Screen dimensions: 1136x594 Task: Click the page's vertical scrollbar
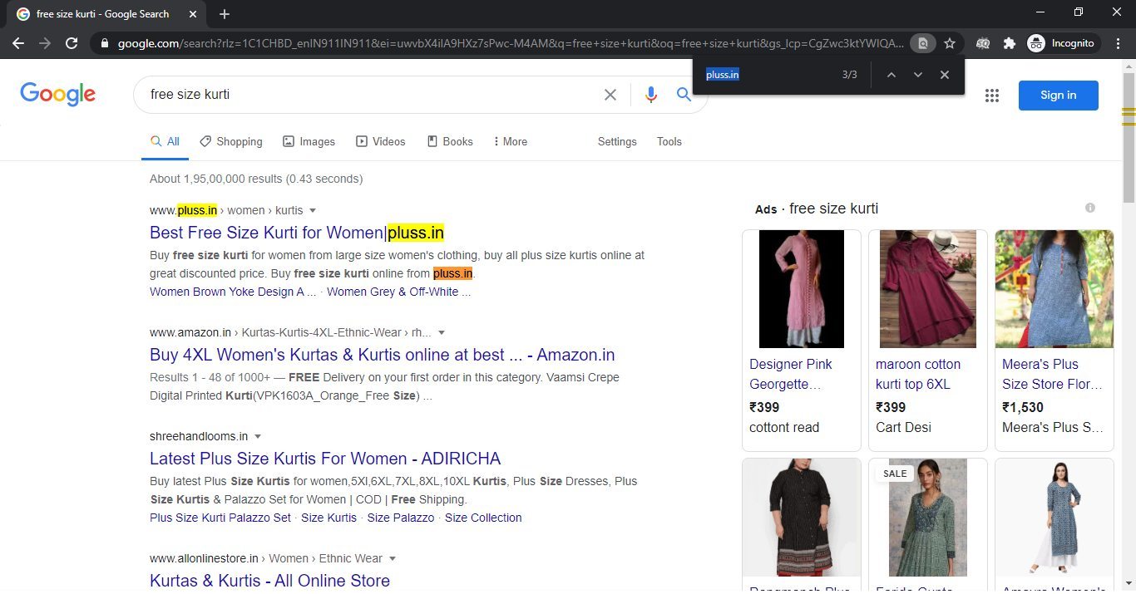coord(1129,332)
